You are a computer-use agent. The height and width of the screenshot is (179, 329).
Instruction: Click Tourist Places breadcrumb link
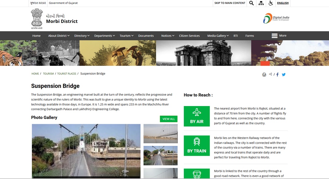(x=67, y=74)
